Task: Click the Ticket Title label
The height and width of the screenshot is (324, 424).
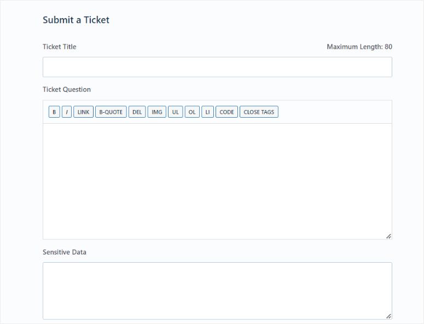Action: coord(60,47)
